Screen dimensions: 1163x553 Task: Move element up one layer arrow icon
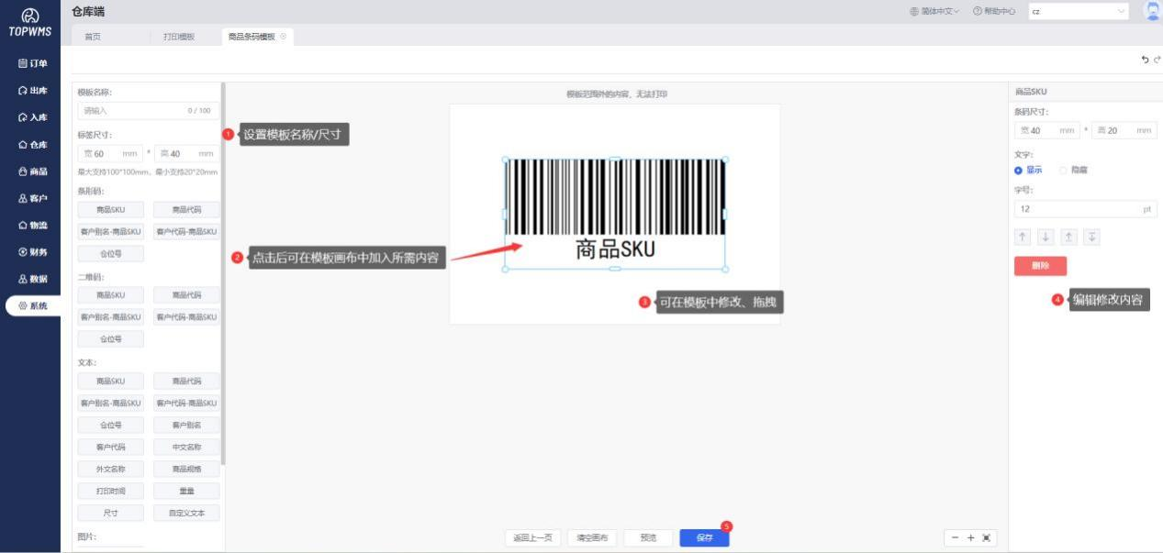1023,238
